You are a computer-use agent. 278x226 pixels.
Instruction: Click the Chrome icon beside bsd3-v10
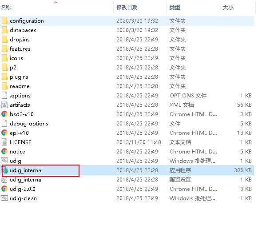click(x=4, y=114)
